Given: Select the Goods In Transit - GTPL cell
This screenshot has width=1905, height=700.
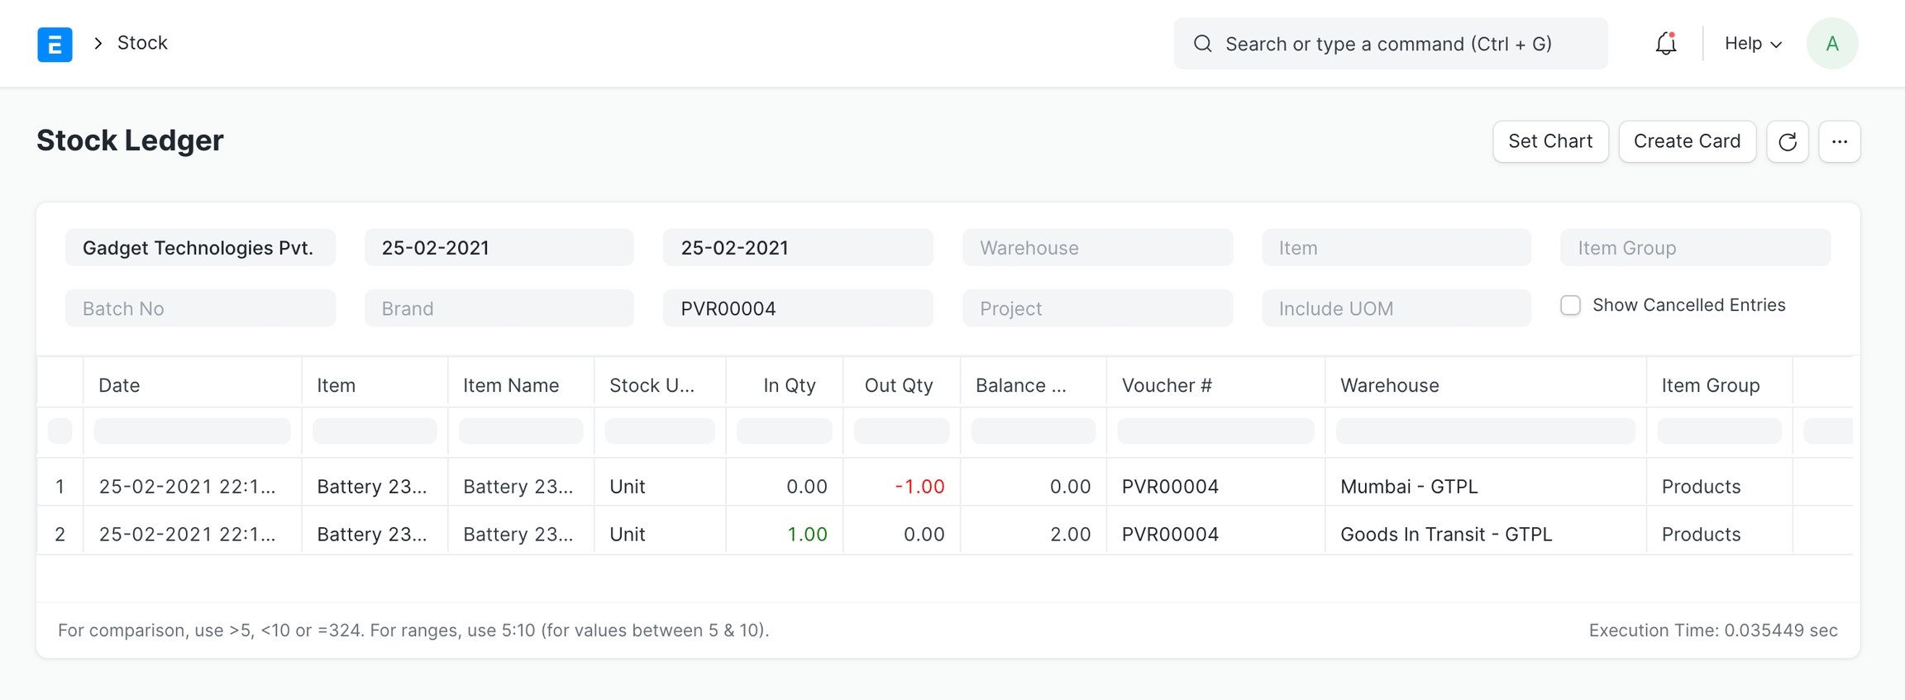Looking at the screenshot, I should [x=1445, y=534].
